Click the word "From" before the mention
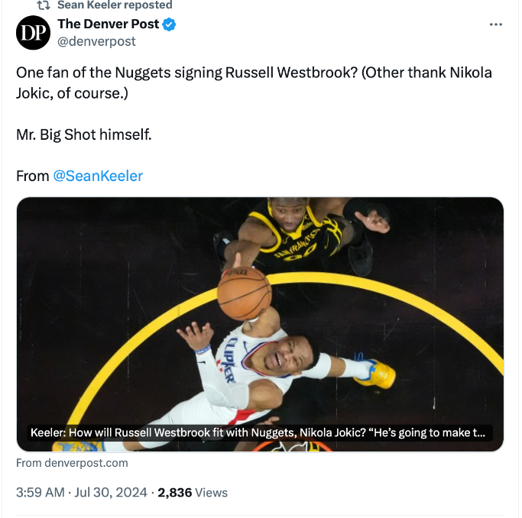The height and width of the screenshot is (518, 522). tap(32, 176)
